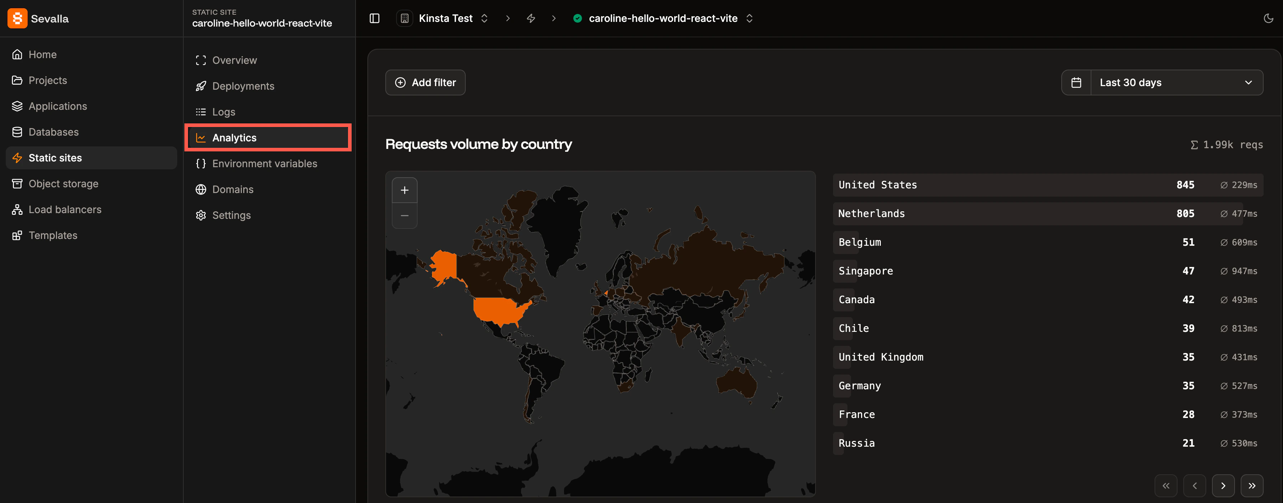Viewport: 1283px width, 503px height.
Task: Click the static sites lightning breadcrumb icon
Action: click(x=531, y=18)
